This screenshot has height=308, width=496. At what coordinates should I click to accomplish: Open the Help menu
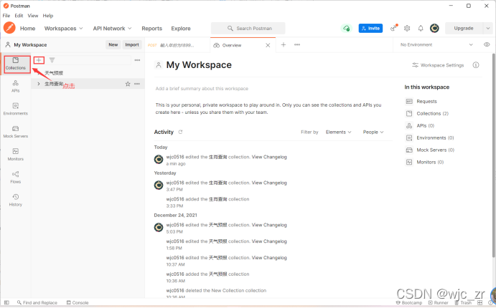point(48,16)
